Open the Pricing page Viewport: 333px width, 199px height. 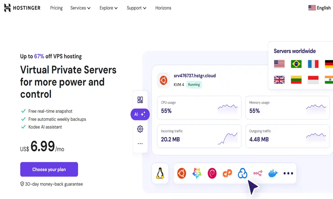tap(56, 8)
